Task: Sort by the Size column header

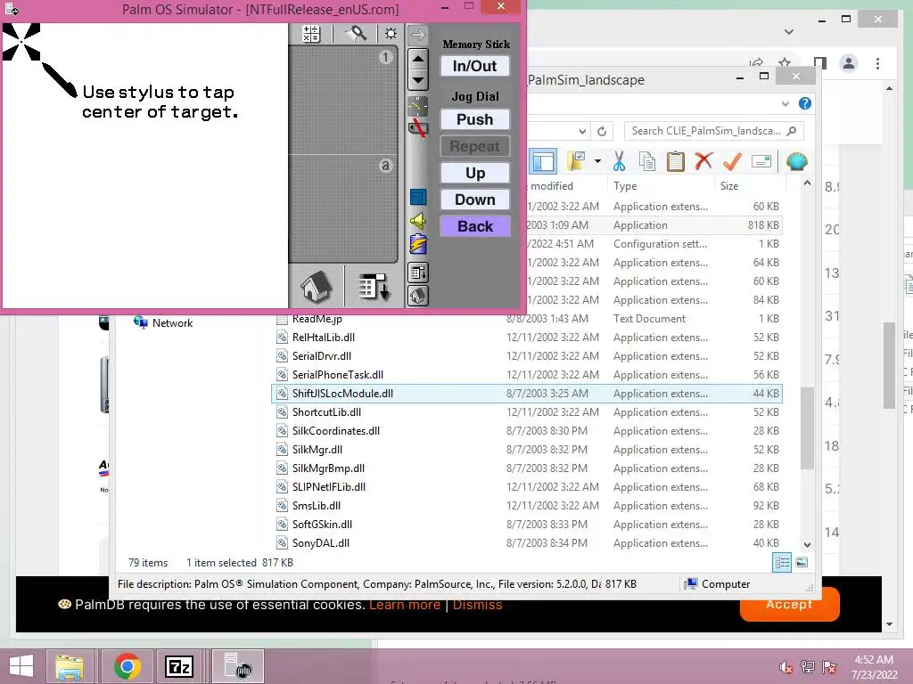Action: pyautogui.click(x=750, y=186)
